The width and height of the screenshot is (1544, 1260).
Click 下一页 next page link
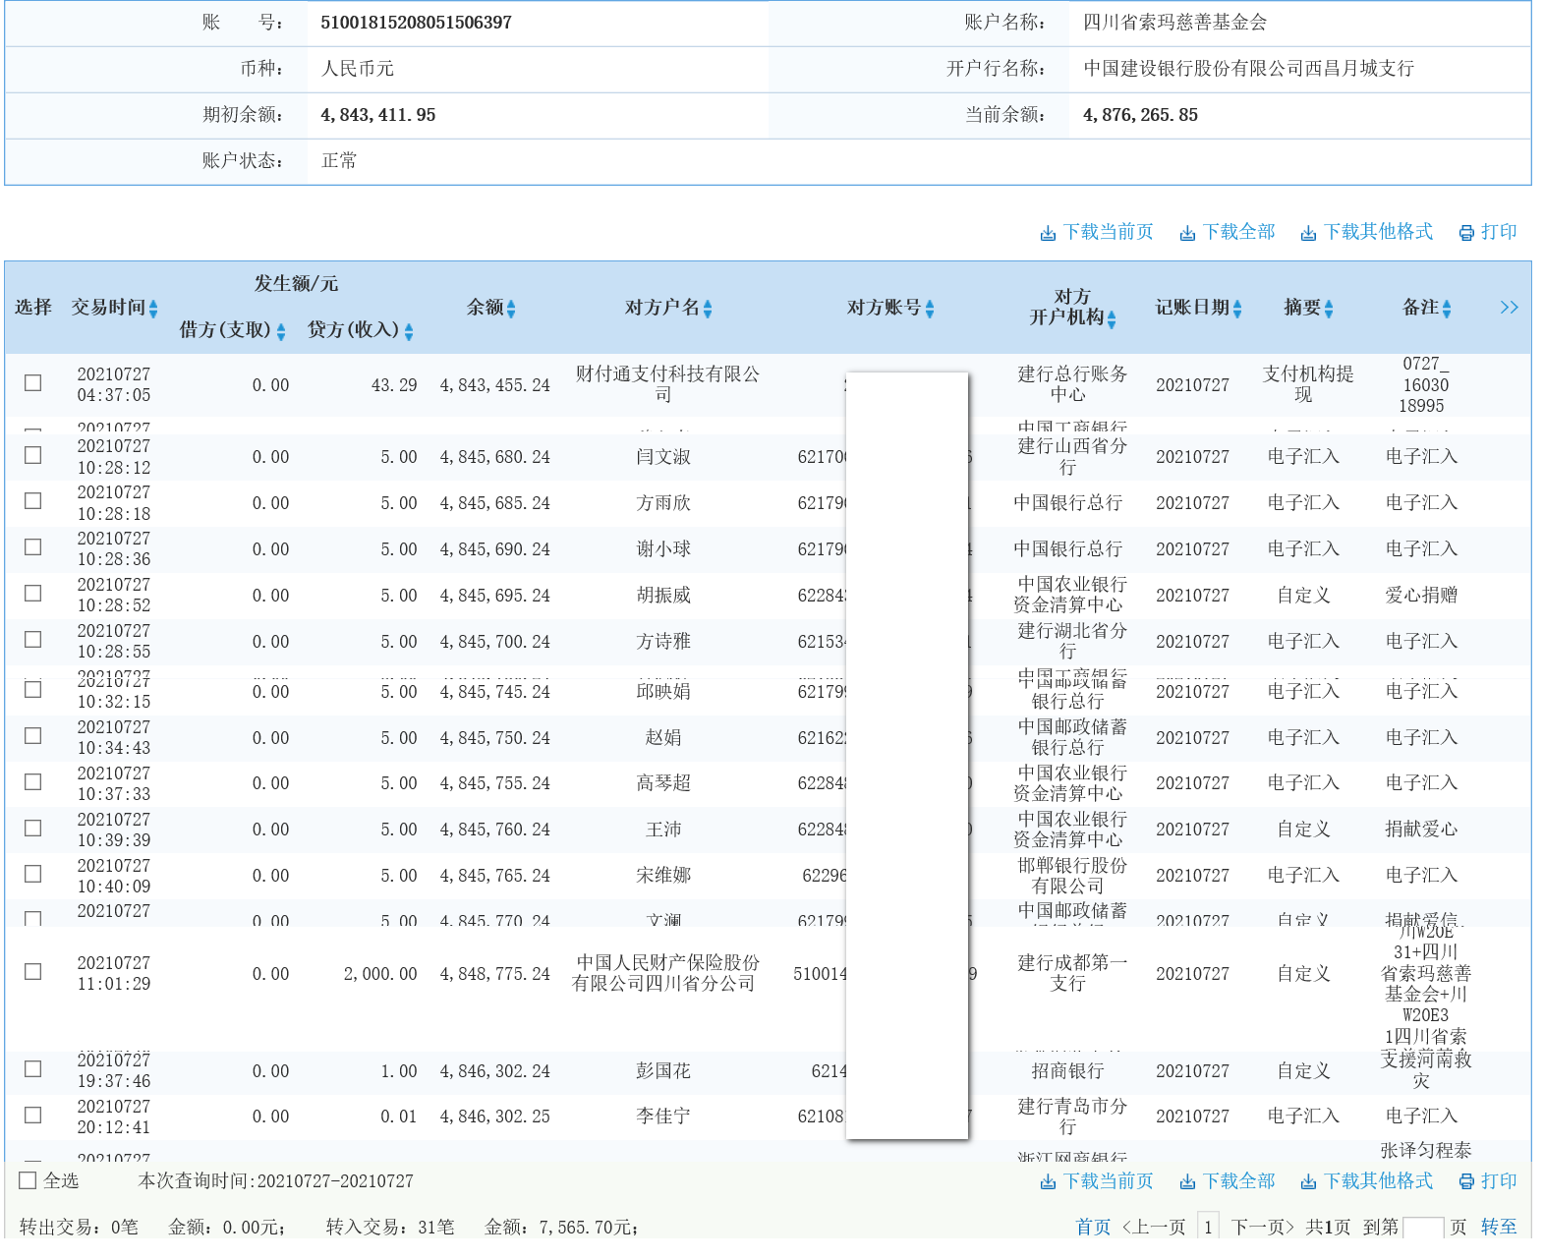coord(1263,1227)
